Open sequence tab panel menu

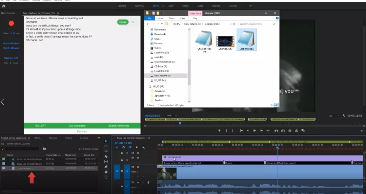pyautogui.click(x=149, y=138)
